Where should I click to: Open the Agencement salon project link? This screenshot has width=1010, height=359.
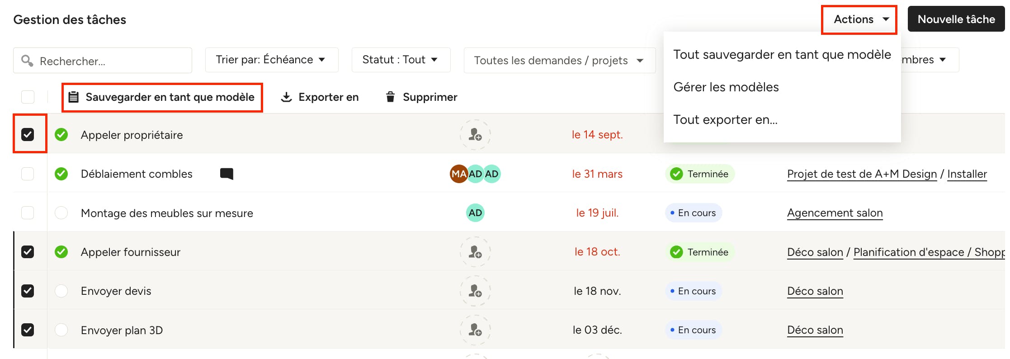[x=835, y=213]
